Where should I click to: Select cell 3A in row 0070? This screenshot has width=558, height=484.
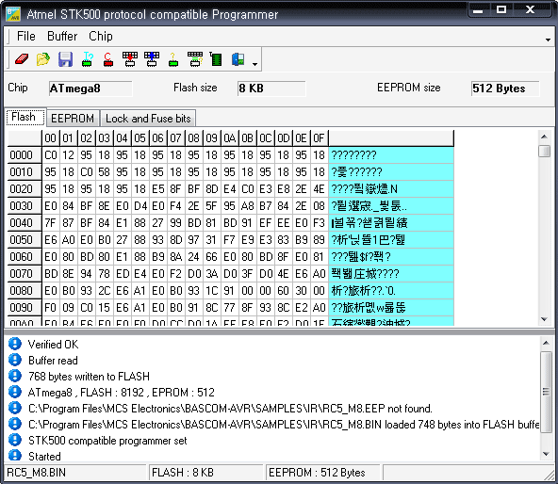click(212, 274)
